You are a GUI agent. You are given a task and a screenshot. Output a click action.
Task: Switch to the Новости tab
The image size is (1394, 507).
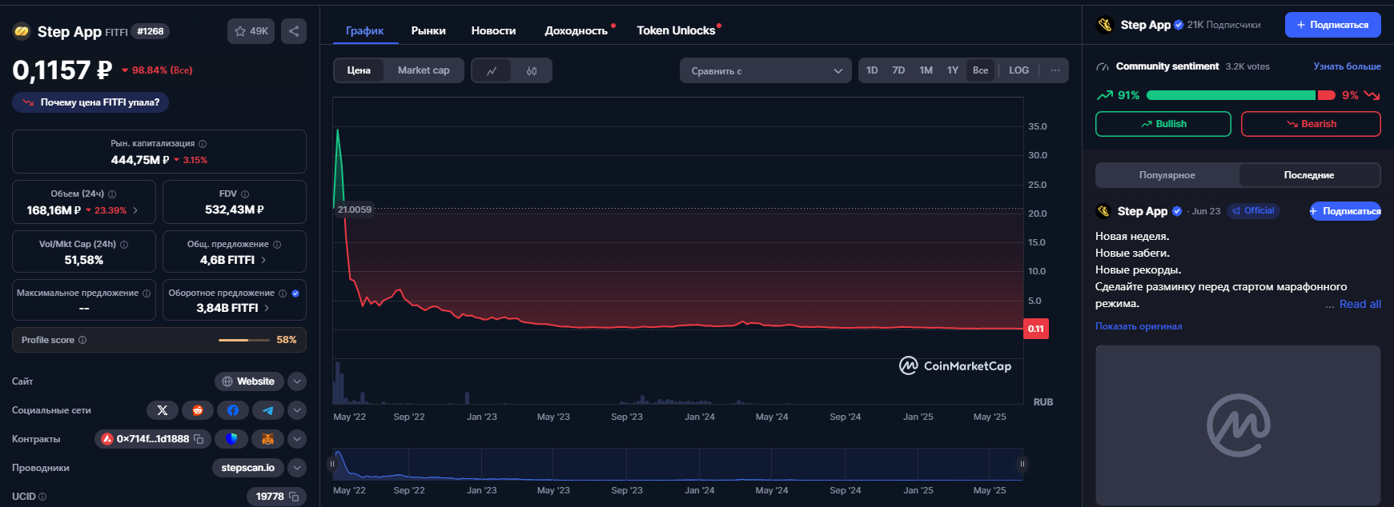[x=493, y=30]
